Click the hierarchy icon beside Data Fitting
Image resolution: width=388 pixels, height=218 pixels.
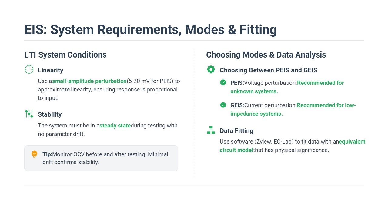point(211,130)
